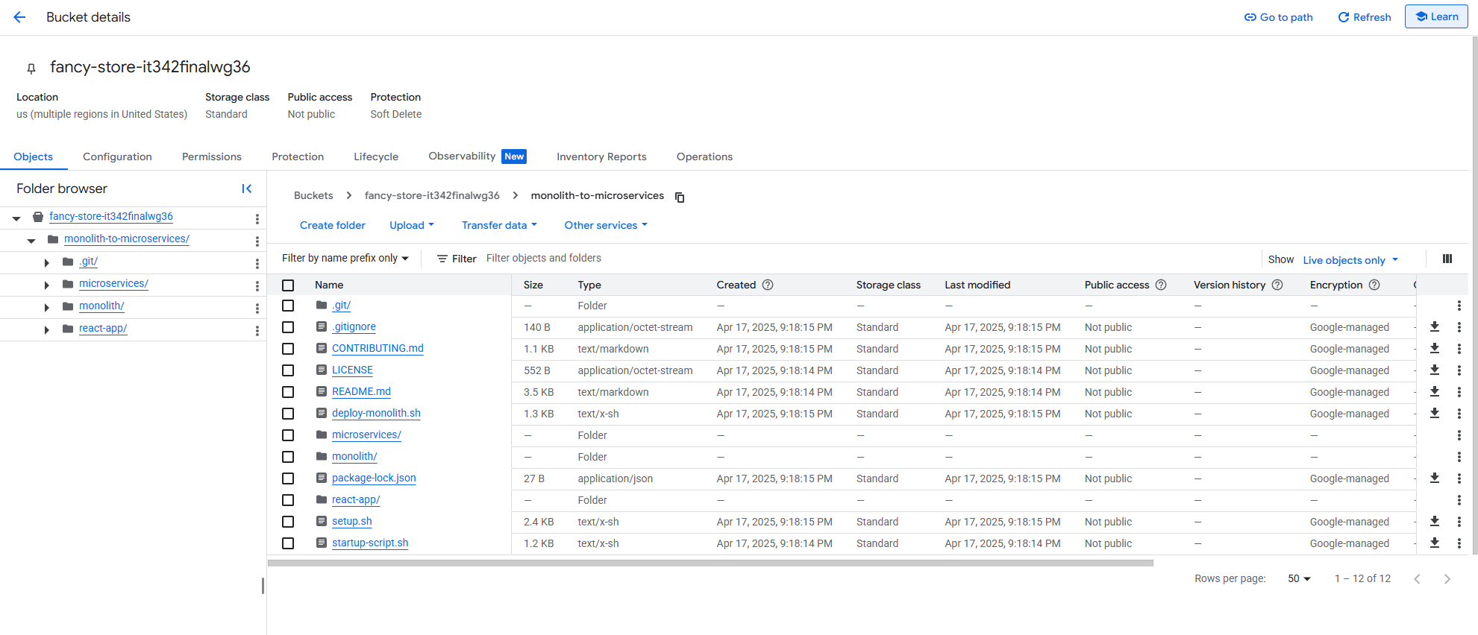Open the Lifecycle tab
The width and height of the screenshot is (1478, 635).
pos(375,157)
